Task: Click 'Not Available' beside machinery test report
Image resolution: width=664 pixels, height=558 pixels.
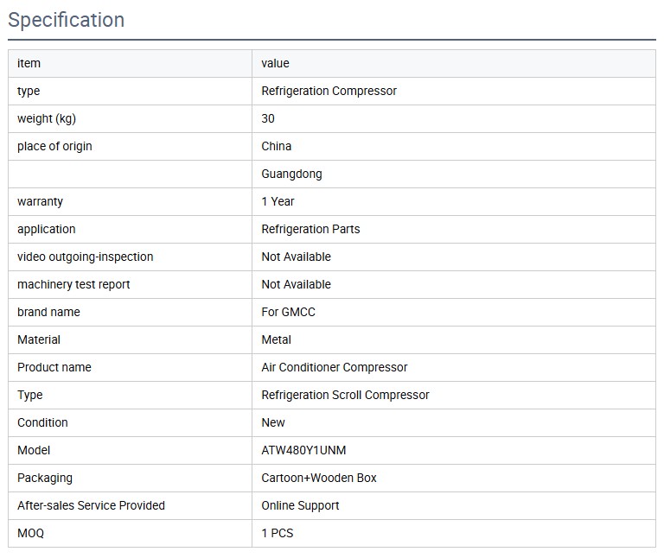Action: (x=296, y=284)
